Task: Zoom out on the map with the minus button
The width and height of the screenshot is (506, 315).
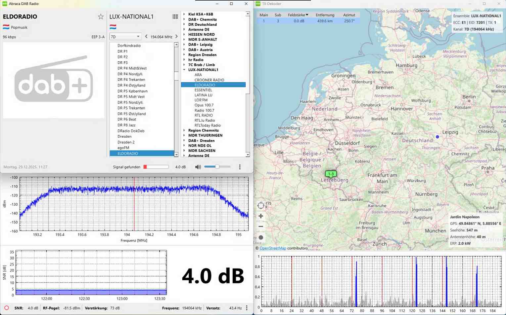Action: click(x=261, y=227)
